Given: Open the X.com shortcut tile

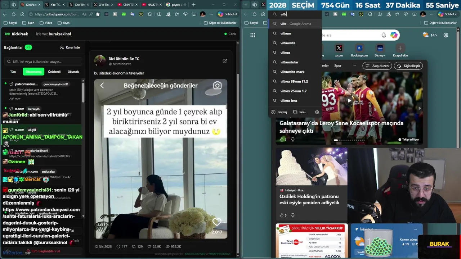Looking at the screenshot, I should 339,50.
